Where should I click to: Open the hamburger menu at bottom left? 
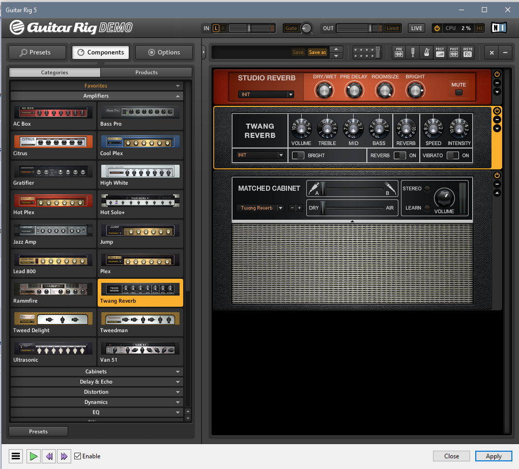tap(16, 456)
